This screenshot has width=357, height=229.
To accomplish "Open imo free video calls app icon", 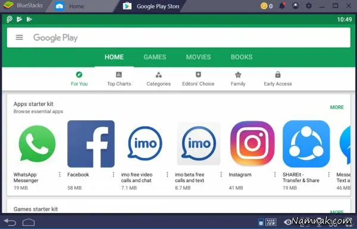I will 145,143.
